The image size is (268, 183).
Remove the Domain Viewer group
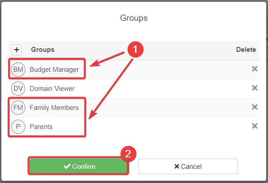tap(255, 88)
